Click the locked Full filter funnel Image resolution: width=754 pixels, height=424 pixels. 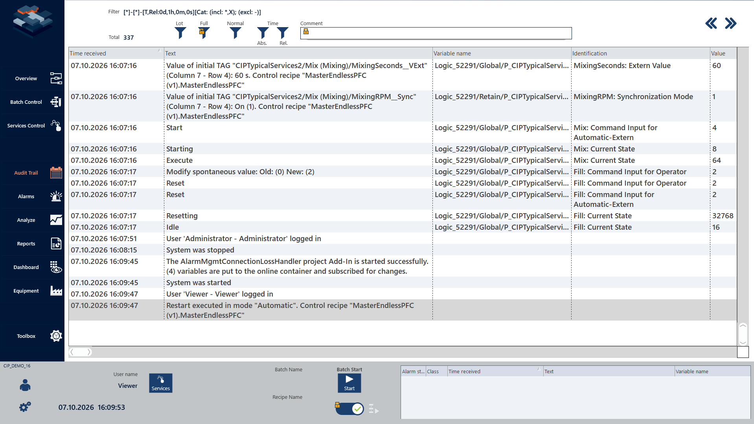coord(204,33)
